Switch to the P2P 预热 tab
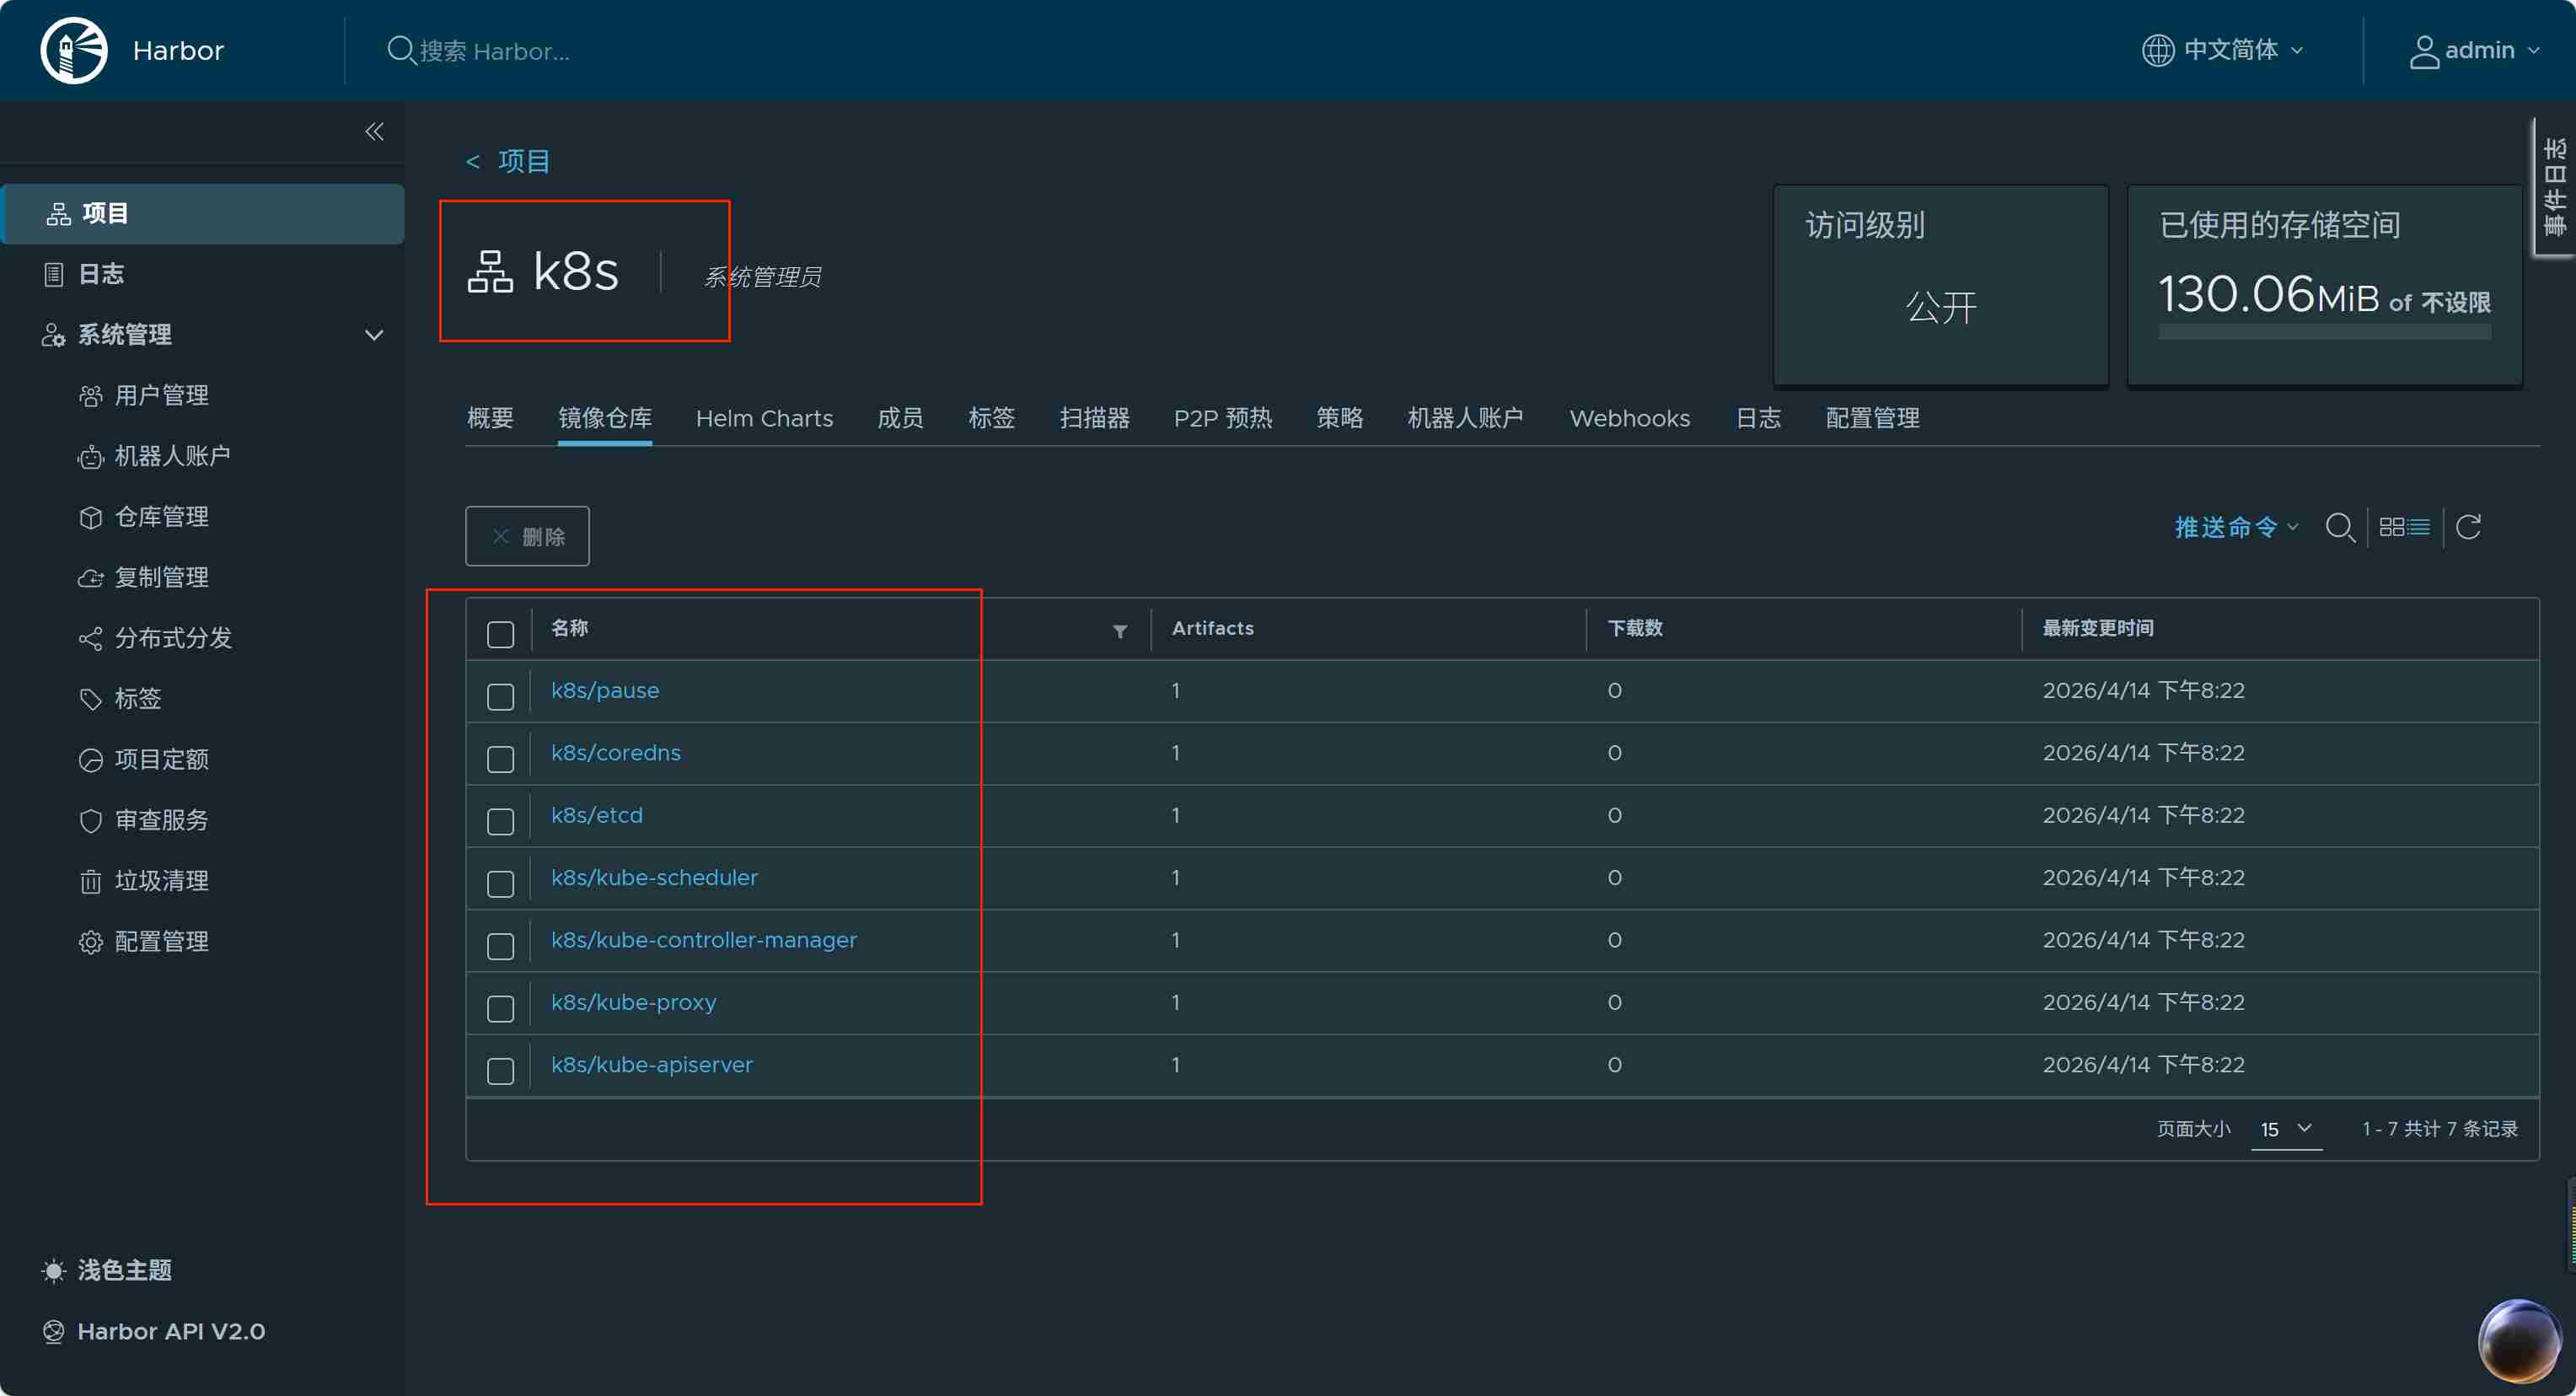The width and height of the screenshot is (2576, 1396). coord(1222,418)
